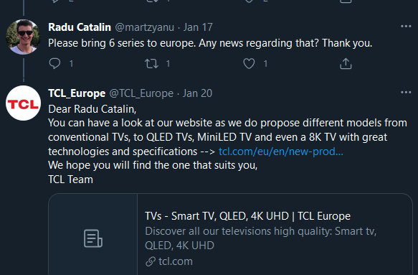Open the Jan 20 timestamp

(x=197, y=93)
